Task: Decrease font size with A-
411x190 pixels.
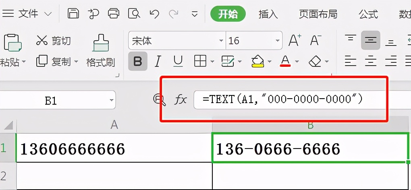Action: click(x=316, y=41)
